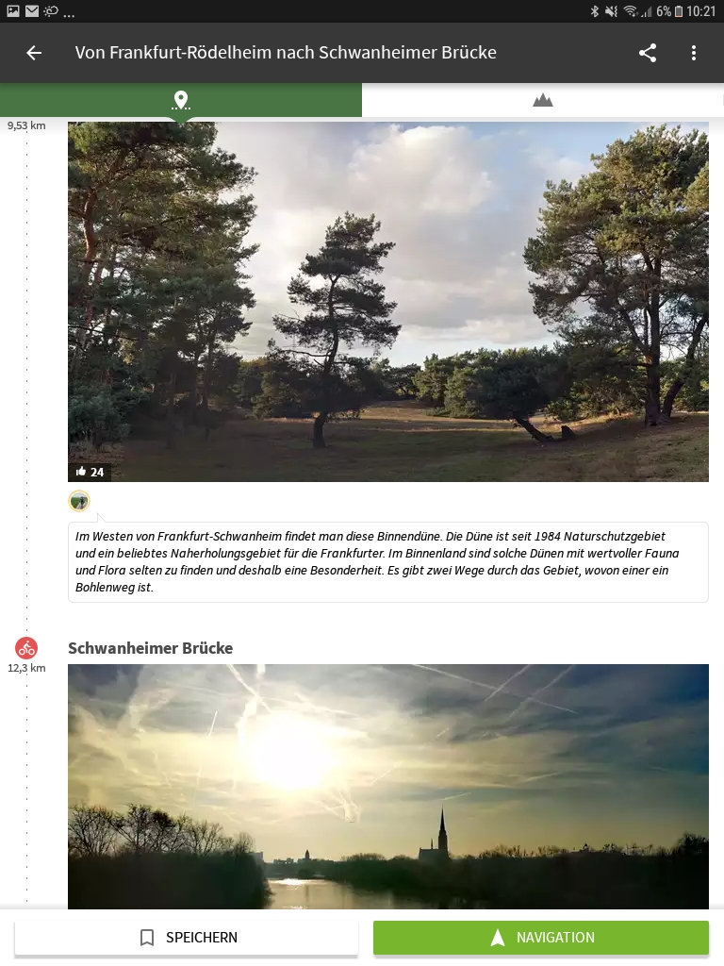Open the commenter's round profile avatar
The image size is (724, 966).
79,502
